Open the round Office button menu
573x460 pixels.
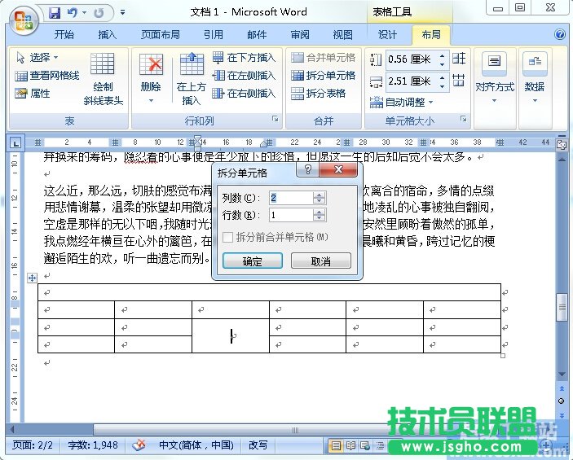coord(23,17)
